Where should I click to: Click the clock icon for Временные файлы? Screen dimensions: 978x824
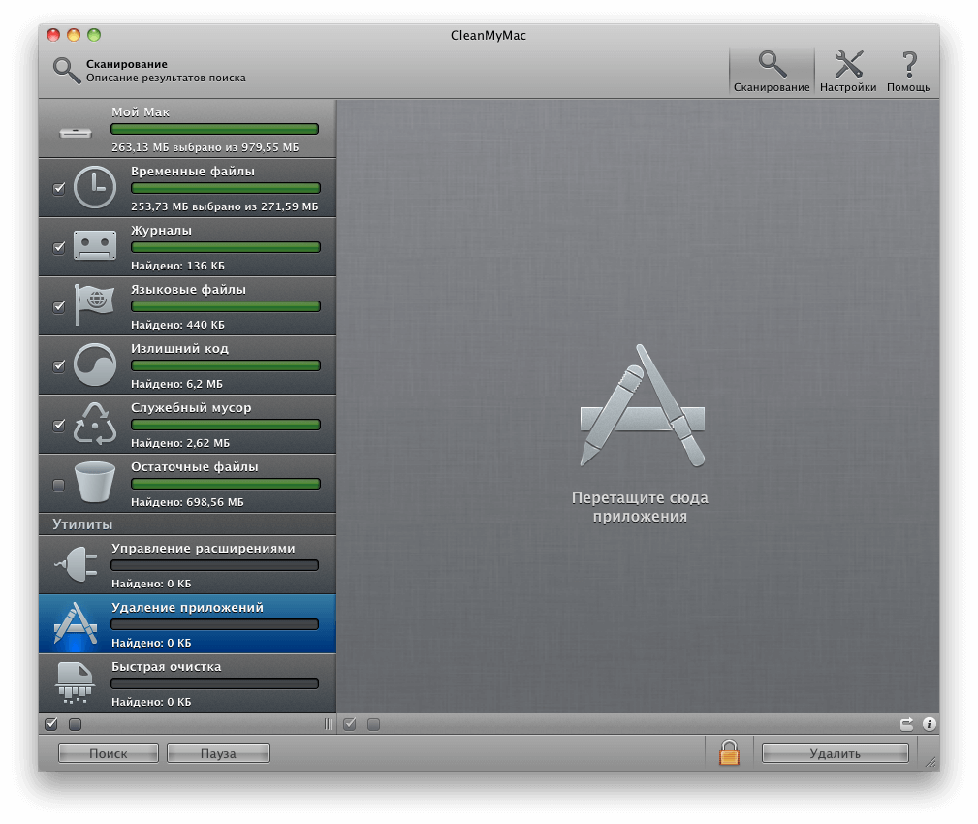(x=95, y=187)
